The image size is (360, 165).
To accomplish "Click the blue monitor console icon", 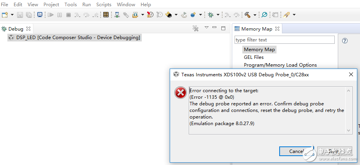I will 40,15.
